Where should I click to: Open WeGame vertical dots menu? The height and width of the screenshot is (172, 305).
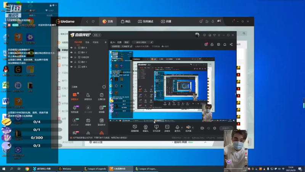(x=233, y=21)
